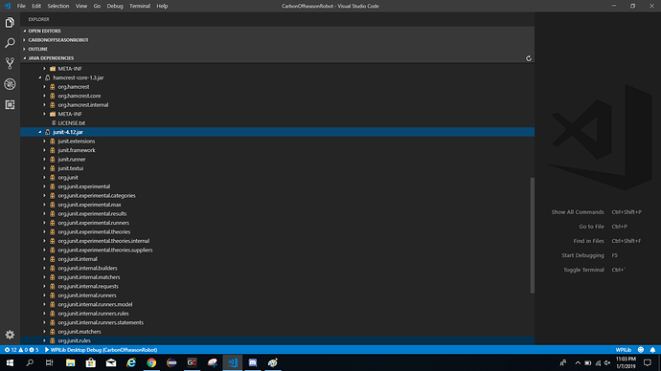This screenshot has height=371, width=661.
Task: Open the Selection menu
Action: click(58, 6)
